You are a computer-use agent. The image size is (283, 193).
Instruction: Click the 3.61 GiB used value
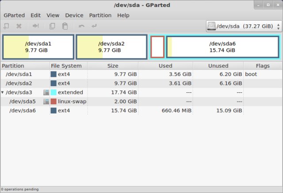[180, 83]
